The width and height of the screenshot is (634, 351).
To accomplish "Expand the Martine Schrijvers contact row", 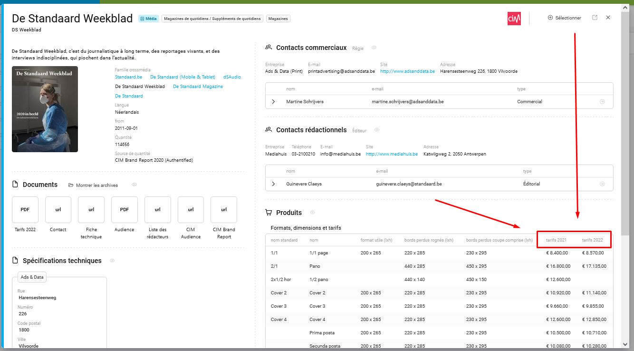I will tap(273, 102).
